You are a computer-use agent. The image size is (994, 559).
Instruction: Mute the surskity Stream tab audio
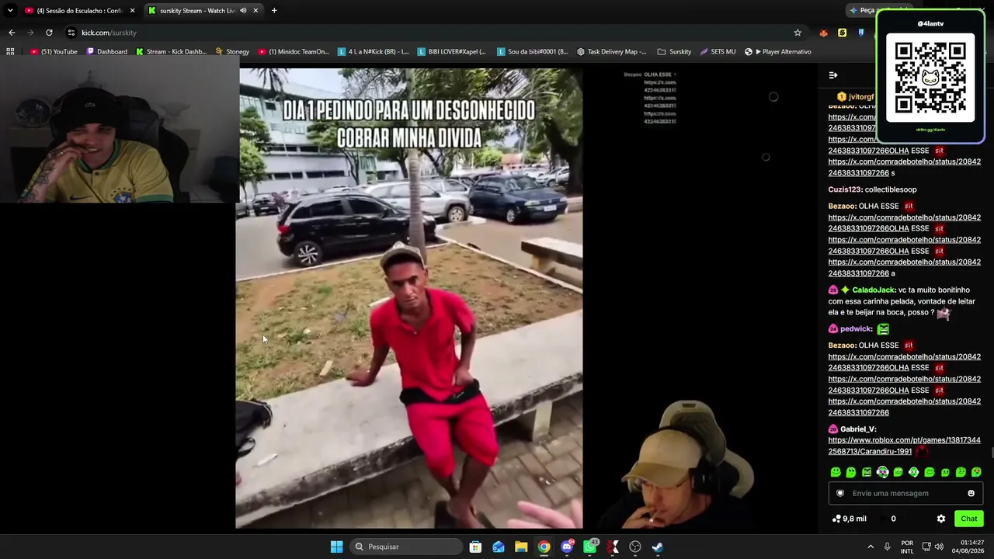243,11
